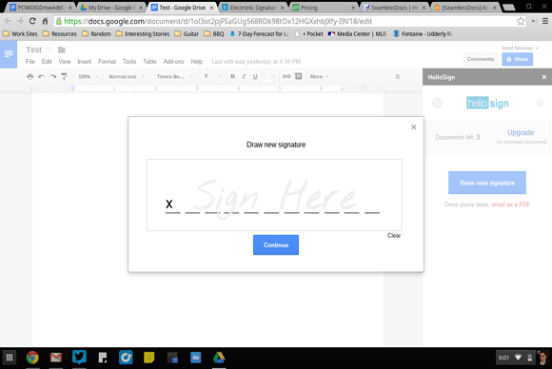This screenshot has width=552, height=369.
Task: Switch to the Pricing browser tab
Action: (x=324, y=8)
